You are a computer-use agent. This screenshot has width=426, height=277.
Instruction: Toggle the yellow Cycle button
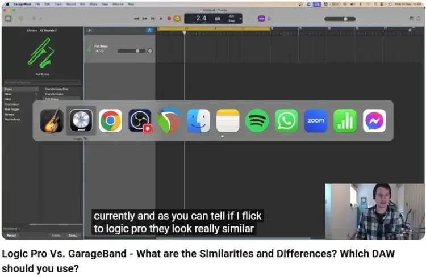pos(177,19)
